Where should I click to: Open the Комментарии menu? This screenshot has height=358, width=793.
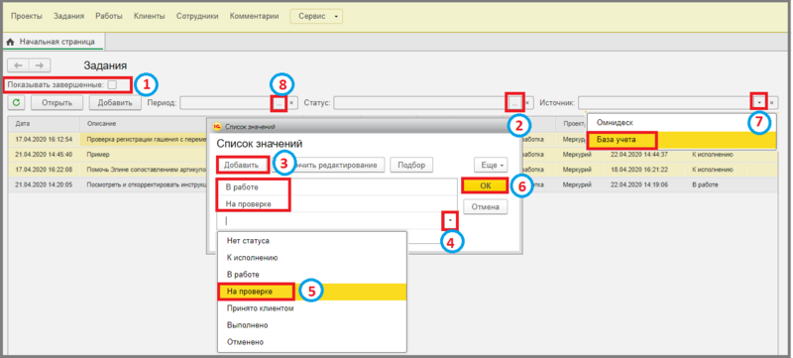coord(254,16)
